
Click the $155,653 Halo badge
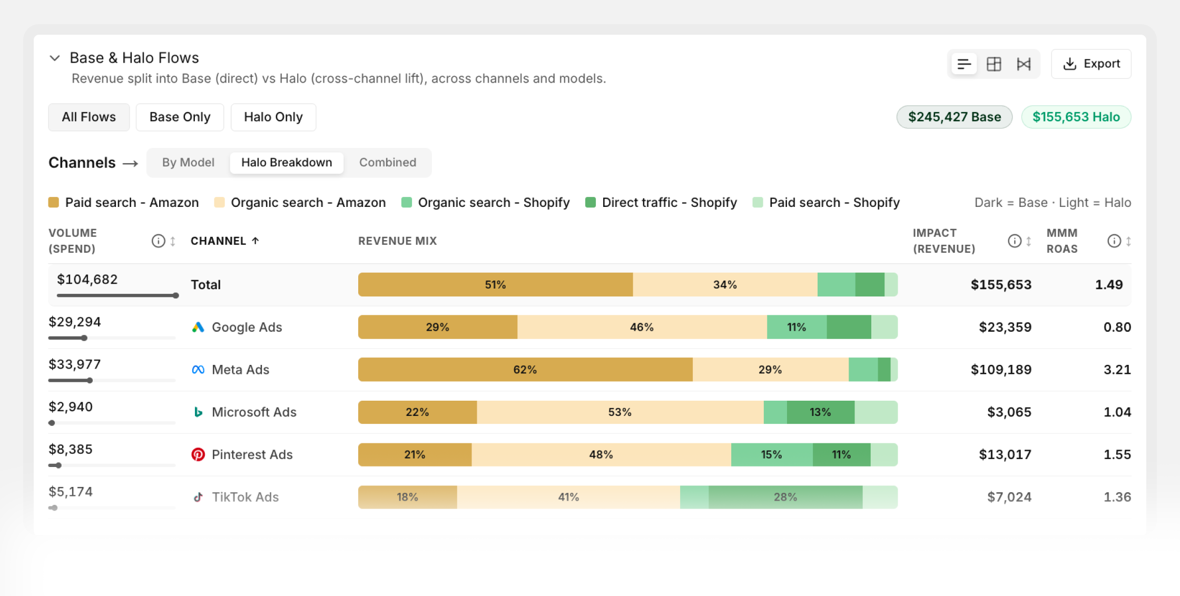[1076, 117]
